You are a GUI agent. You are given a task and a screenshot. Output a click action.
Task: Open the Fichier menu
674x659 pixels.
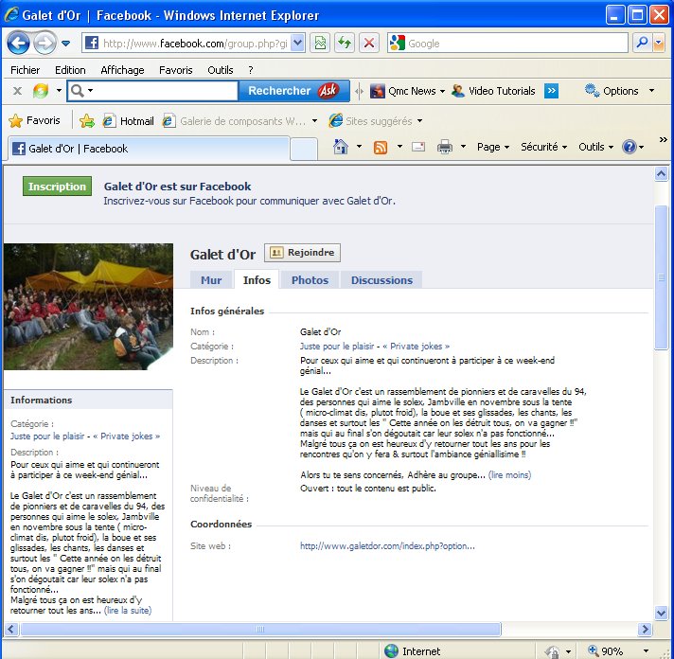25,70
